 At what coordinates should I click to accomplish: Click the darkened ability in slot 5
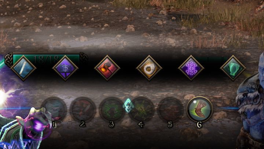(170, 110)
